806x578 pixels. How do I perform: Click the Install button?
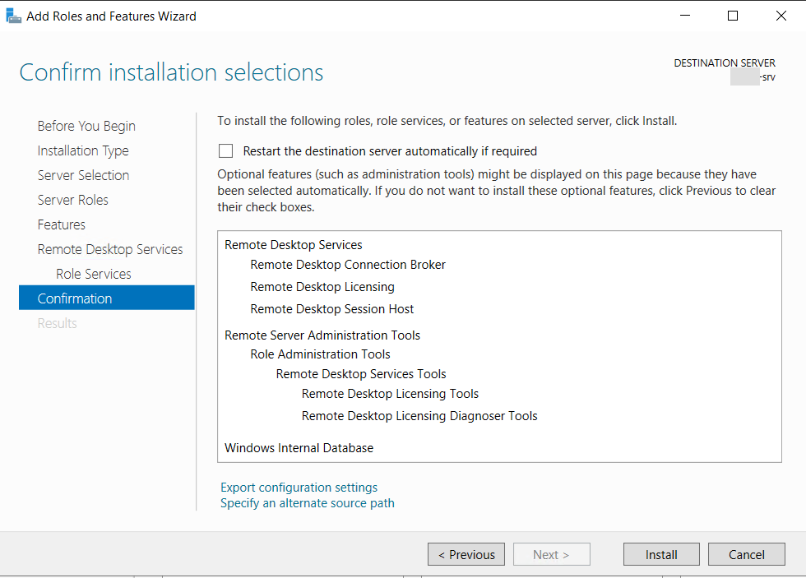(x=661, y=554)
